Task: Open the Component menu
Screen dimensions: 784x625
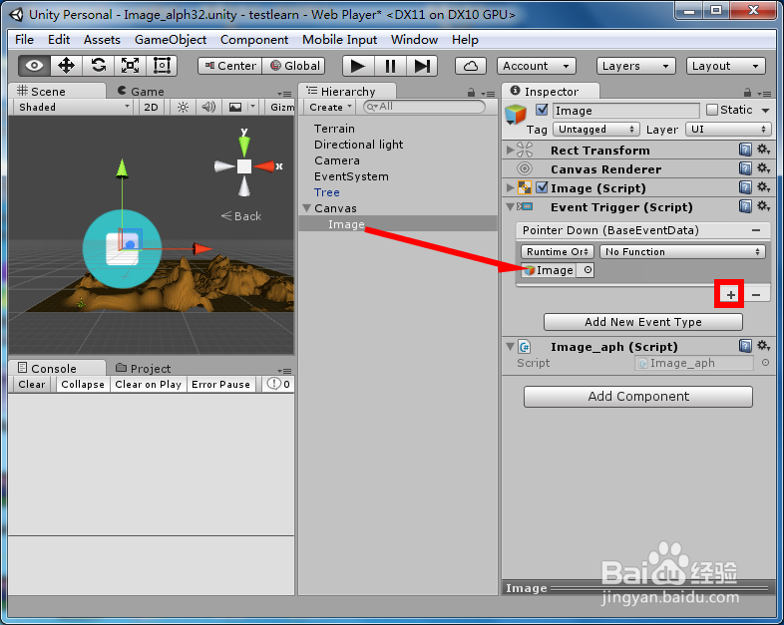Action: tap(254, 40)
